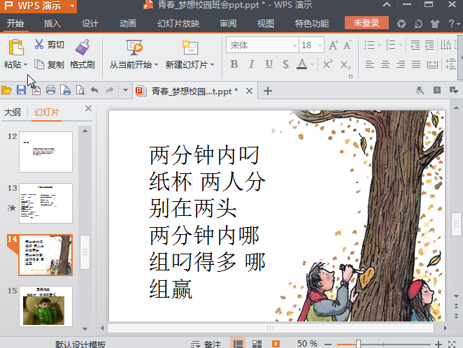Toggle bold formatting
Image resolution: width=463 pixels, height=348 pixels.
pyautogui.click(x=234, y=64)
